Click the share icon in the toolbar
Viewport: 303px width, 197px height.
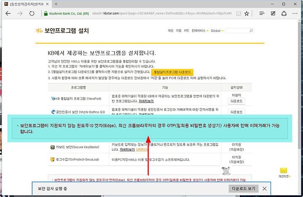284,13
